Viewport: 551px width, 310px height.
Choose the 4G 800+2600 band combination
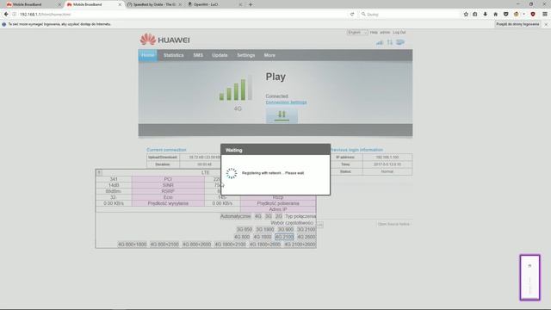[197, 245]
